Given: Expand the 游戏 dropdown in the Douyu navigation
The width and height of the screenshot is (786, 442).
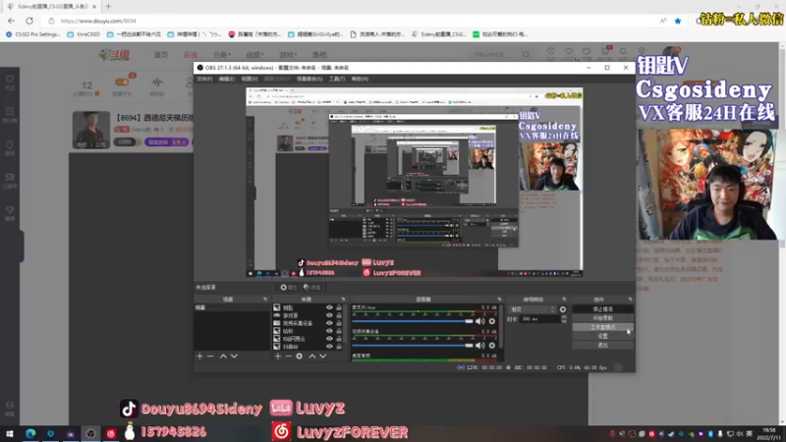Looking at the screenshot, I should coord(288,55).
